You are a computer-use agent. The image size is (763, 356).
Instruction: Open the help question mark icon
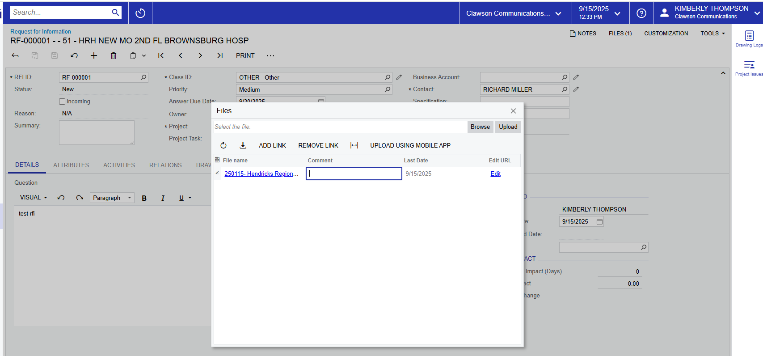641,13
